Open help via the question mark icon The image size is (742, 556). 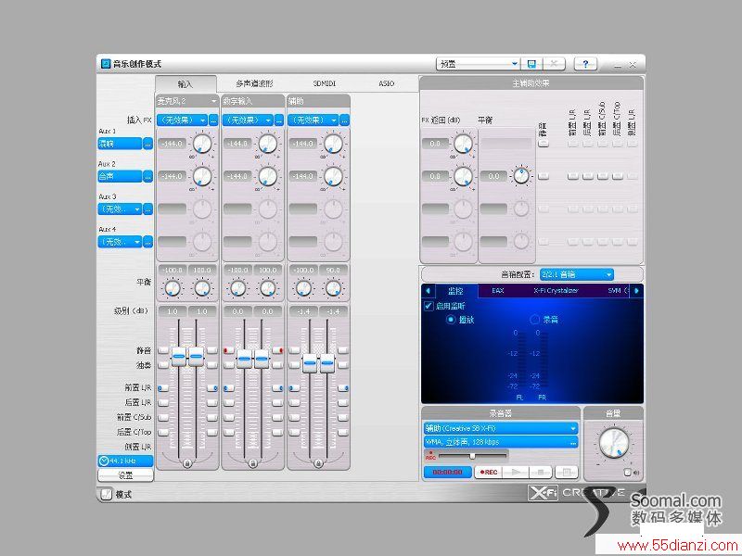pos(585,64)
